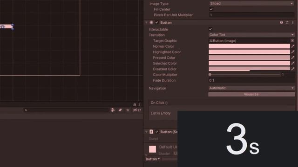The width and height of the screenshot is (298, 167).
Task: Click Pixels Per Unit Multiplier field
Action: 251,15
